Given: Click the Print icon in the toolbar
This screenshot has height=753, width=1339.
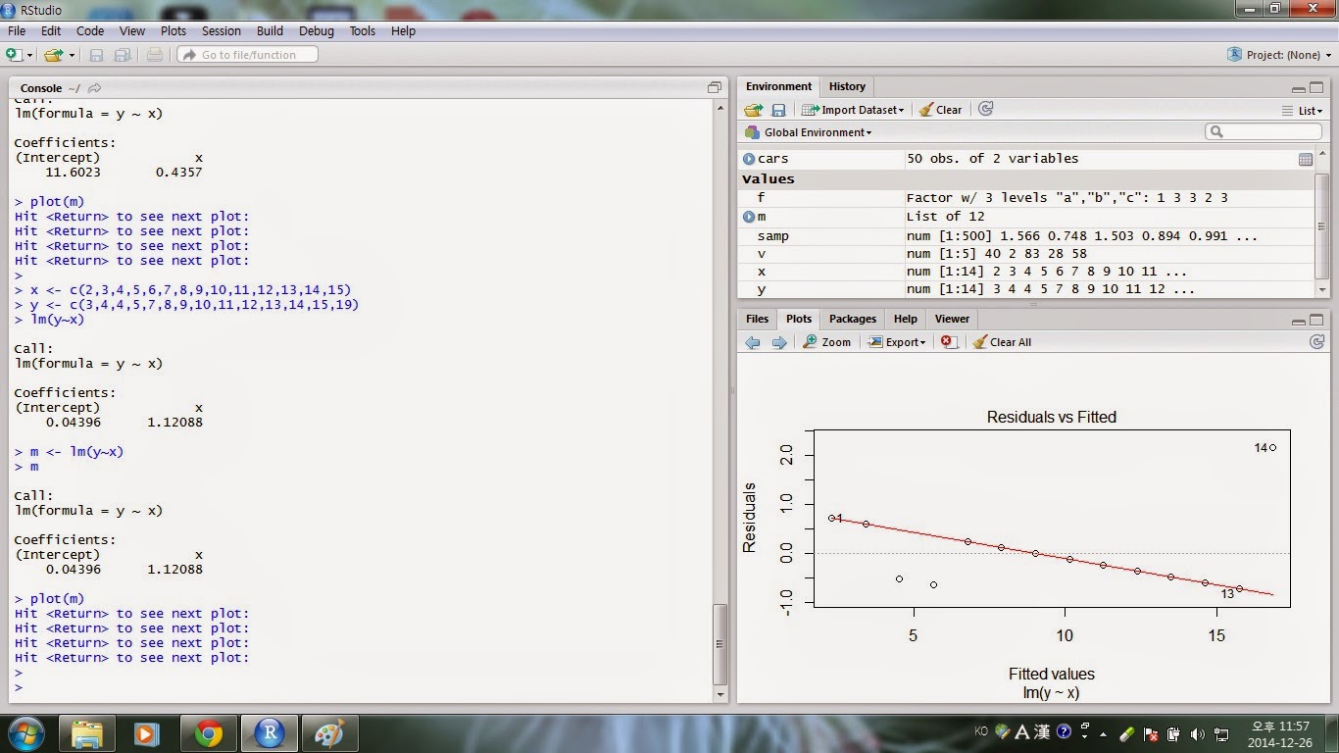Looking at the screenshot, I should click(154, 55).
